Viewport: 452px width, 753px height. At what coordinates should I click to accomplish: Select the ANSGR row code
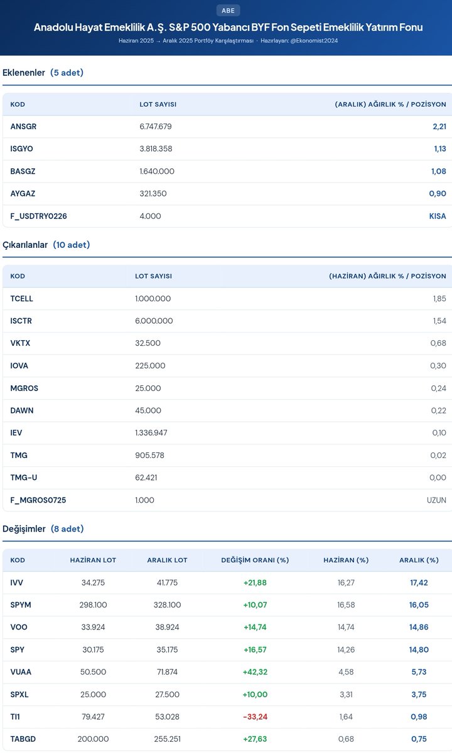[23, 127]
